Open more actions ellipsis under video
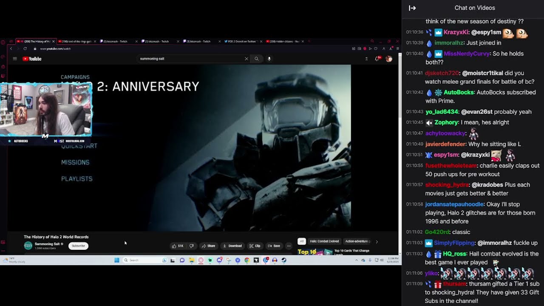The width and height of the screenshot is (544, 306). point(289,246)
